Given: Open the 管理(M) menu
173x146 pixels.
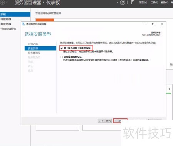Looking at the screenshot, I should pyautogui.click(x=143, y=2).
